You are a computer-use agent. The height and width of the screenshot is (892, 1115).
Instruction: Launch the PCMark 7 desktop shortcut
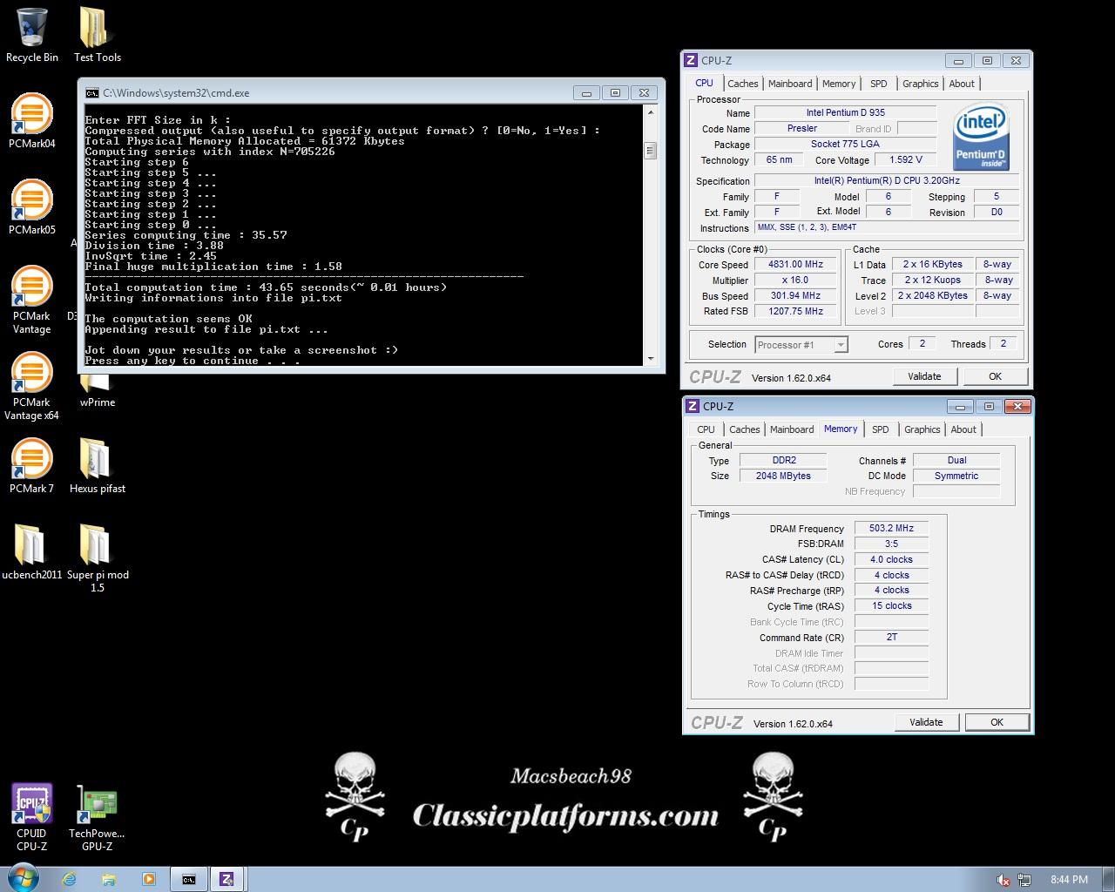pos(32,465)
